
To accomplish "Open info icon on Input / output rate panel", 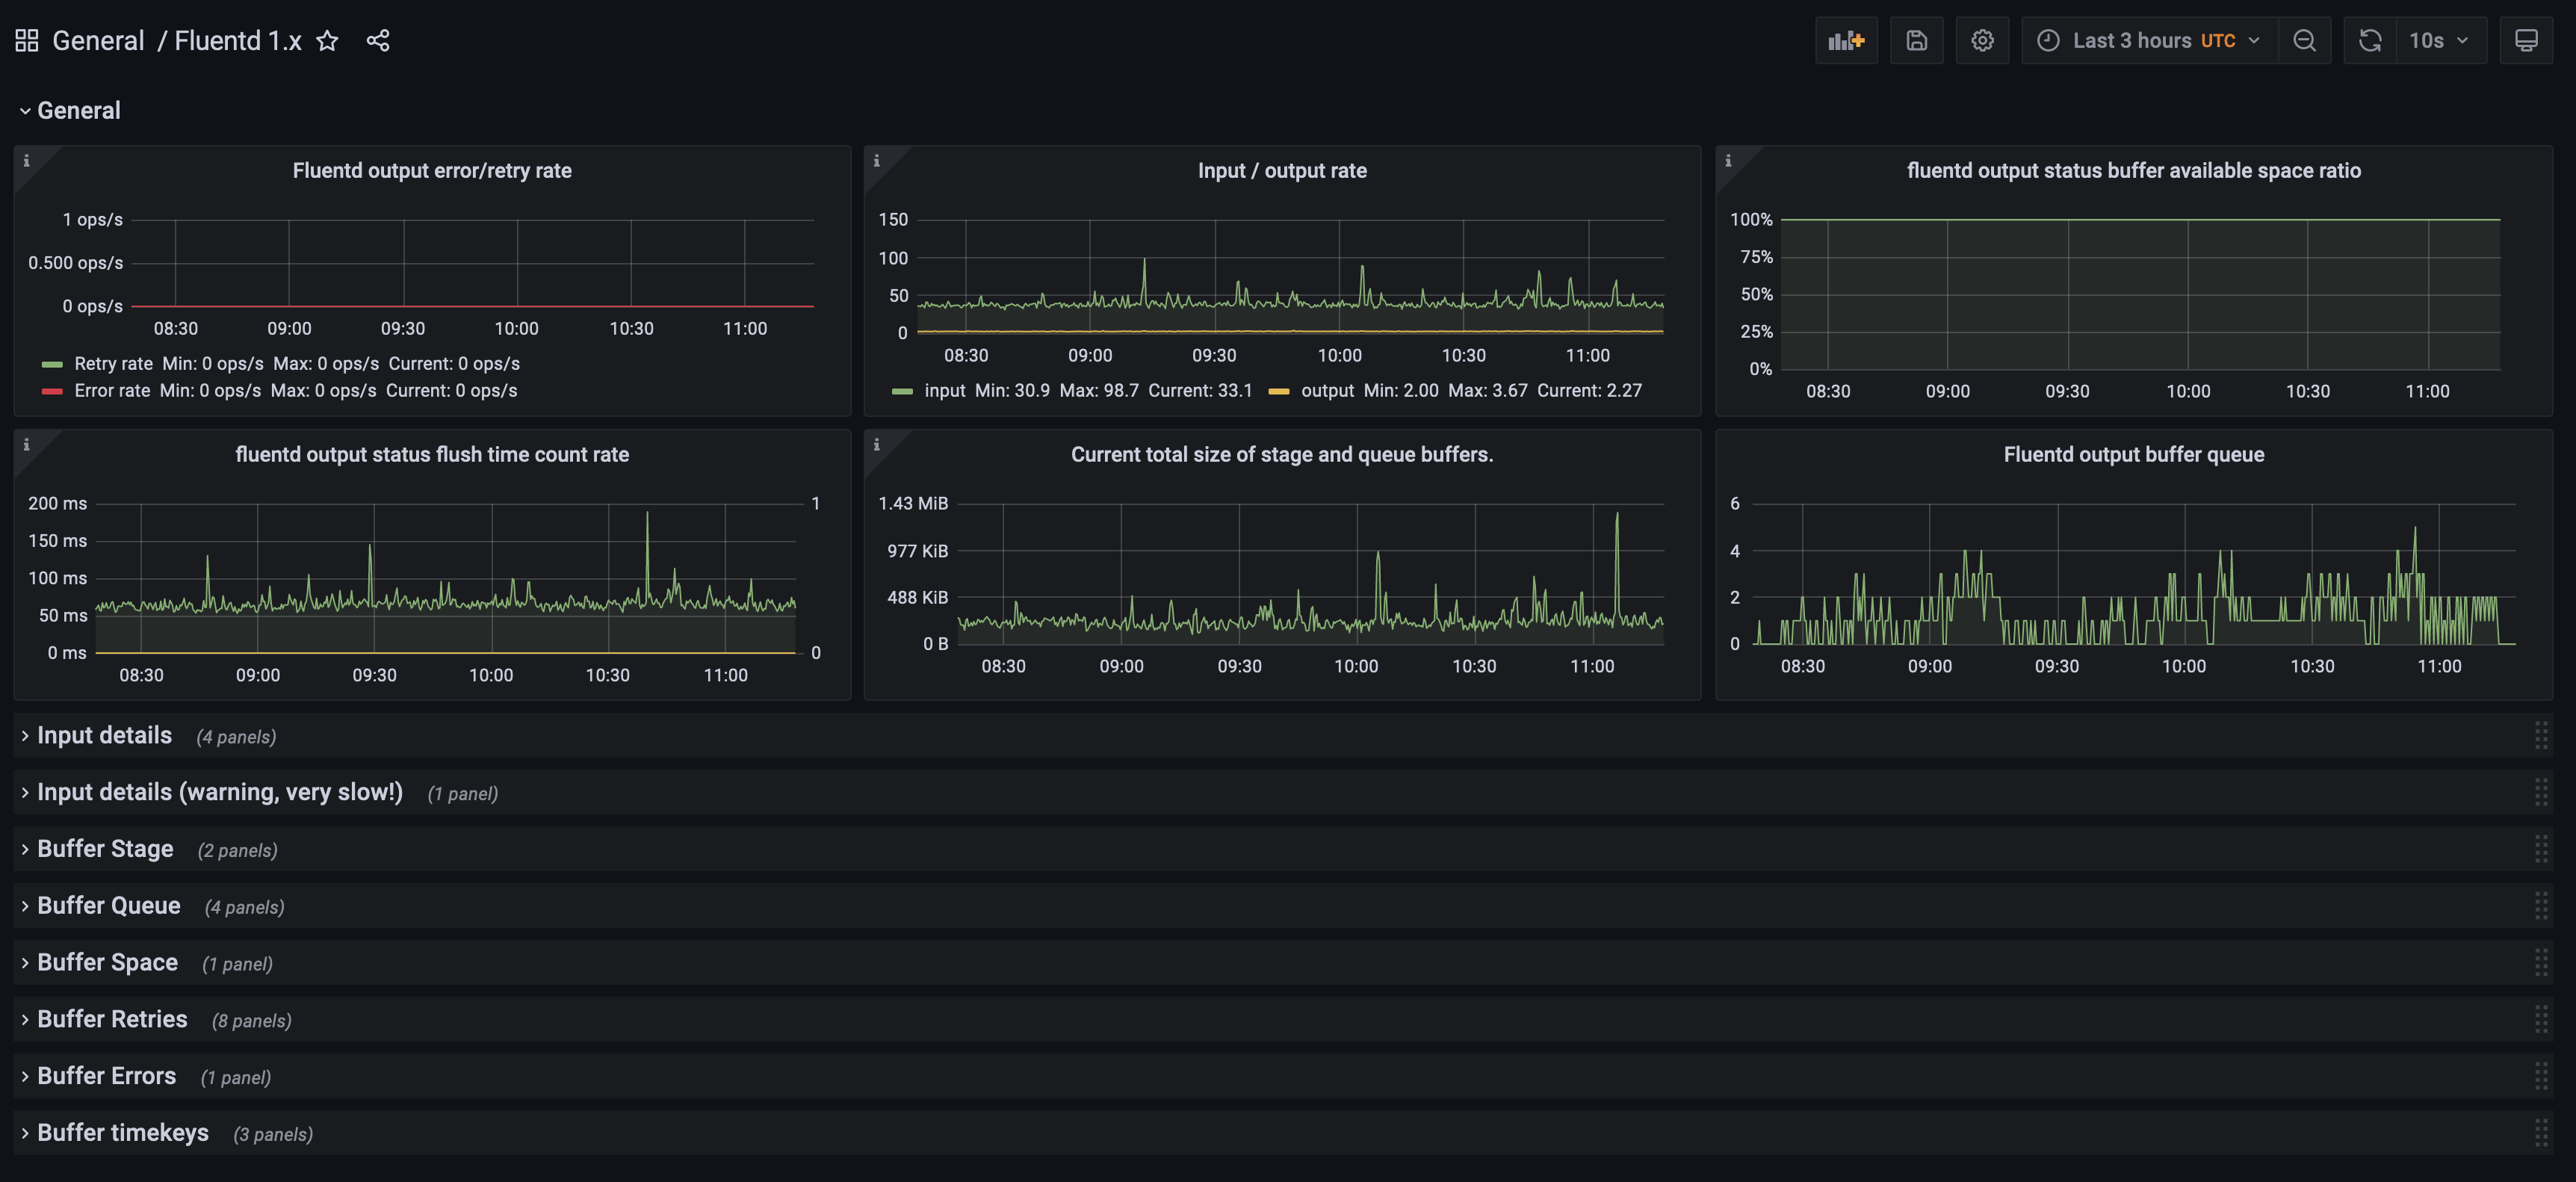I will pyautogui.click(x=877, y=160).
